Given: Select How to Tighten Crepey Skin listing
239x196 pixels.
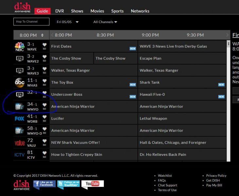Looking at the screenshot, I should coord(94,154).
